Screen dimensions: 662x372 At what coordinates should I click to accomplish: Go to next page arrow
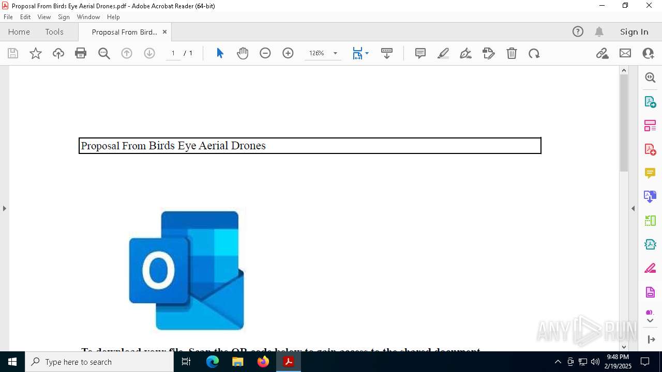(x=149, y=53)
